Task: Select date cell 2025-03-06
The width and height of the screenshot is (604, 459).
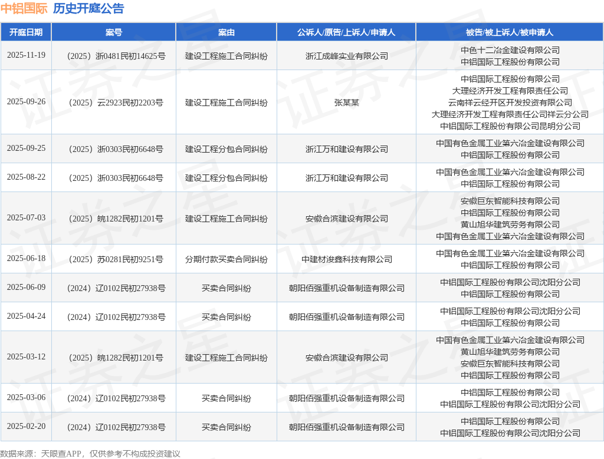Action: click(x=26, y=397)
